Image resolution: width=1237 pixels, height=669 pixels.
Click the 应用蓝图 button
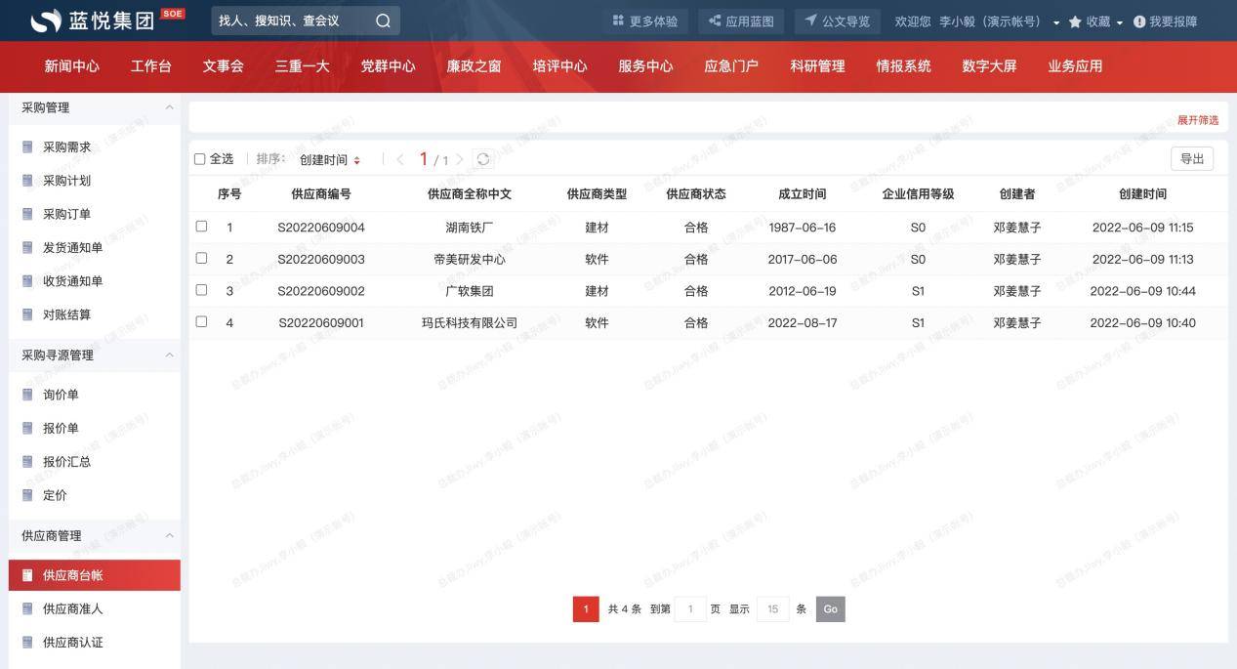tap(741, 21)
